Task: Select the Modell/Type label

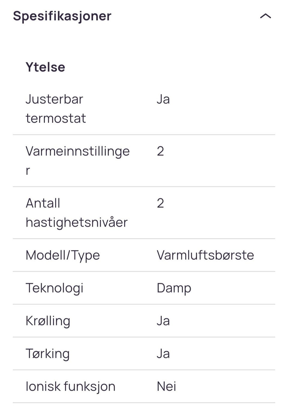Action: [x=63, y=255]
